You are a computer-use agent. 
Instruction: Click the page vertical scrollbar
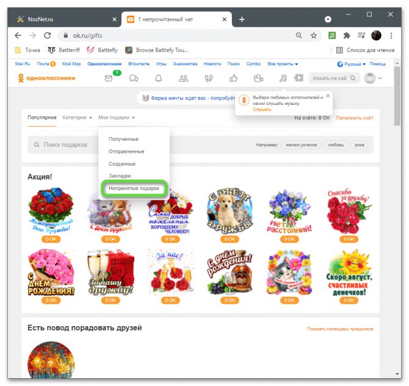(397, 96)
